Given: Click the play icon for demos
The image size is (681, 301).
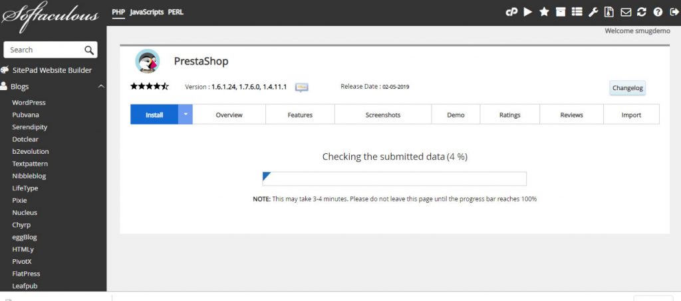Looking at the screenshot, I should [x=528, y=12].
